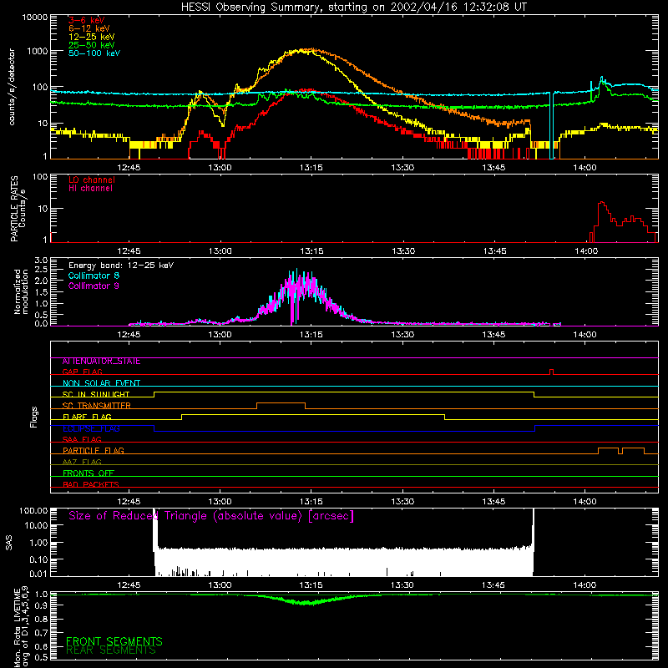Click the 0.10 tick on SAS axis
This screenshot has width=668, height=668.
pyautogui.click(x=38, y=559)
